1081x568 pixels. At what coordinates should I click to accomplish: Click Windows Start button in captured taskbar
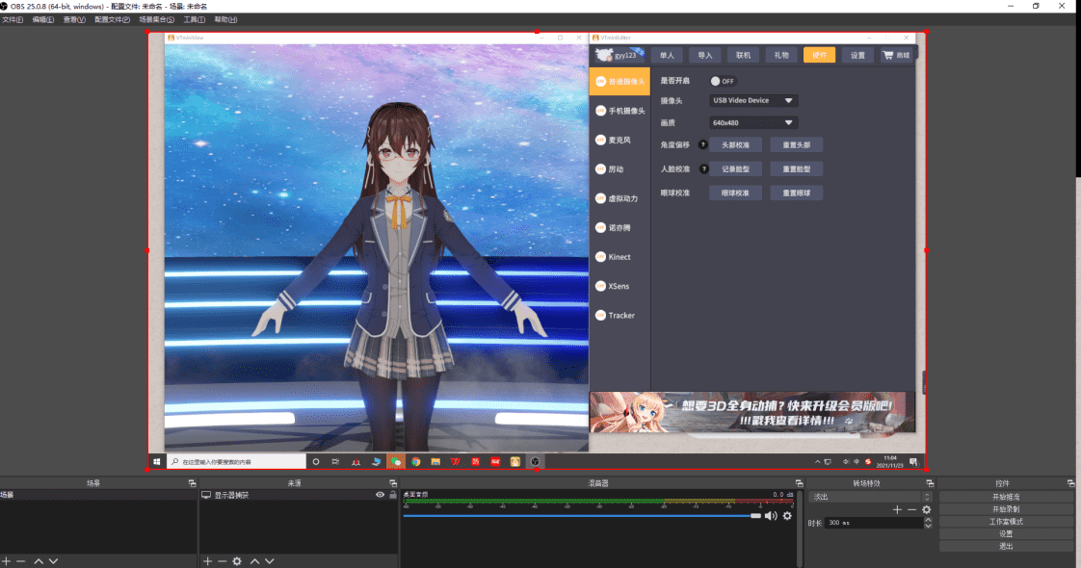point(156,462)
